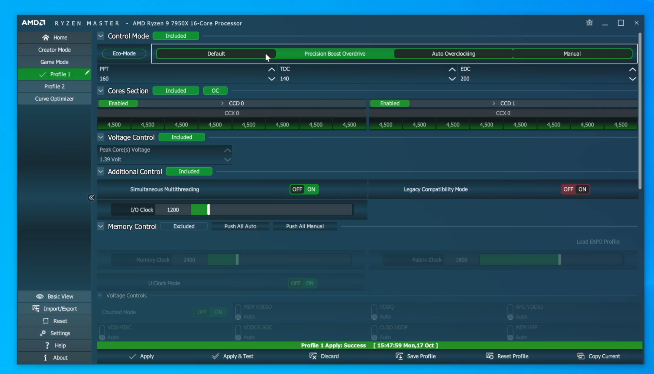
Task: Click the vertical scrollbar on right
Action: pyautogui.click(x=640, y=111)
